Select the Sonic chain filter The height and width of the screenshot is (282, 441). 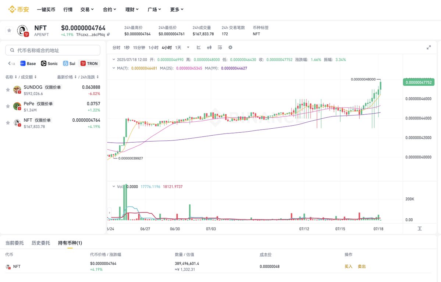point(49,64)
